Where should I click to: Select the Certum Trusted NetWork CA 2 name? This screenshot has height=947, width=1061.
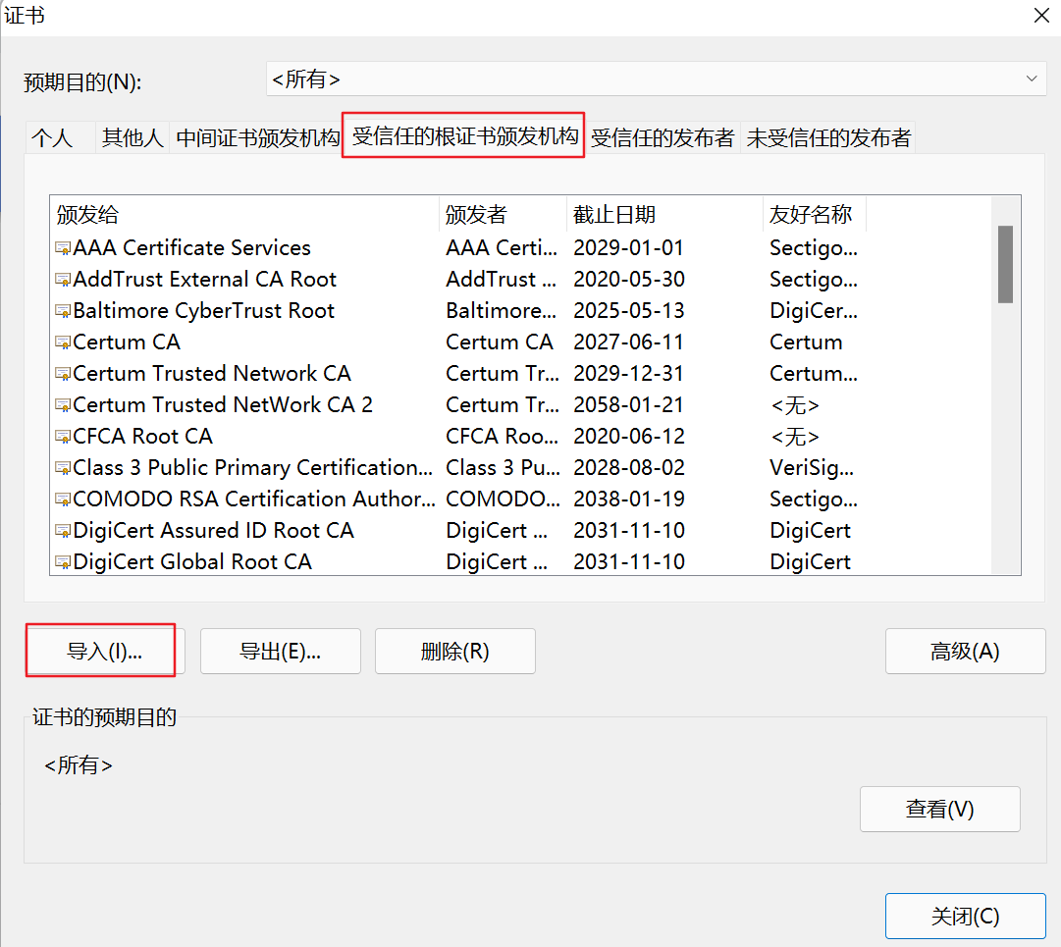[223, 405]
